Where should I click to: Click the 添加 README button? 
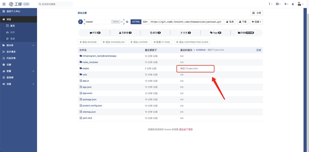pos(88,42)
